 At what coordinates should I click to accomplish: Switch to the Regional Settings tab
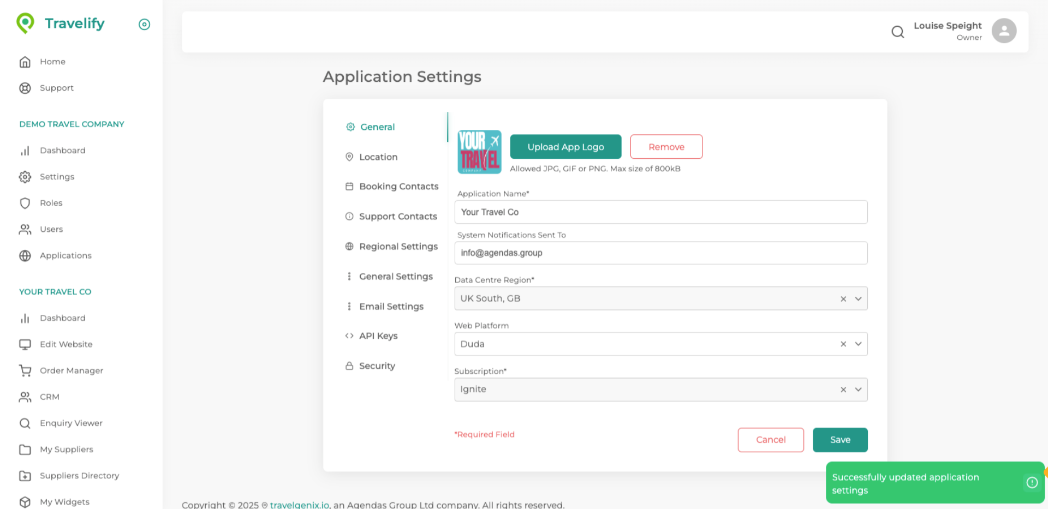(398, 247)
